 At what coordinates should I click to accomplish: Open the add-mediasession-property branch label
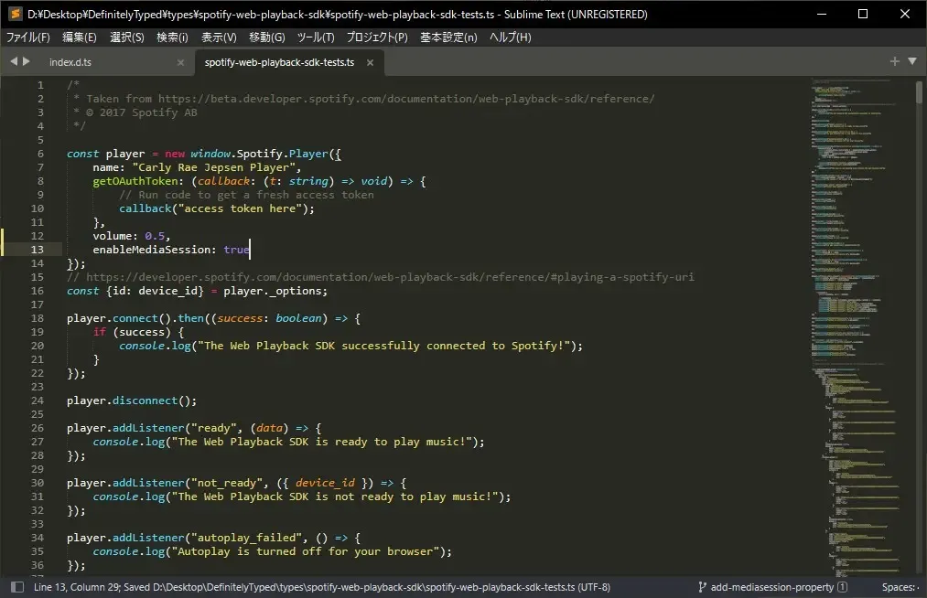click(772, 587)
